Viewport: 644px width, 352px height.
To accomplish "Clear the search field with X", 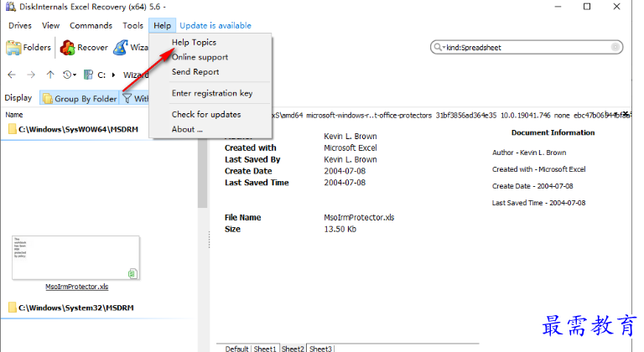I will 615,47.
